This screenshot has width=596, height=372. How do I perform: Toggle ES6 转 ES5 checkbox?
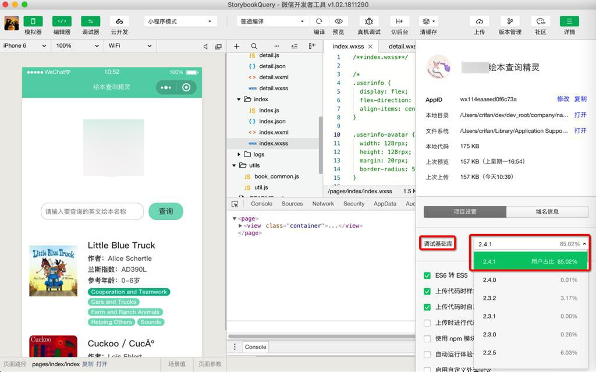click(x=427, y=275)
